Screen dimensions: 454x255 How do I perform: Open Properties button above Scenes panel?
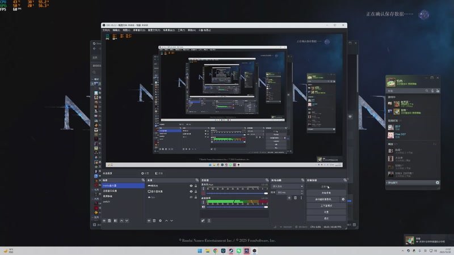145,173
